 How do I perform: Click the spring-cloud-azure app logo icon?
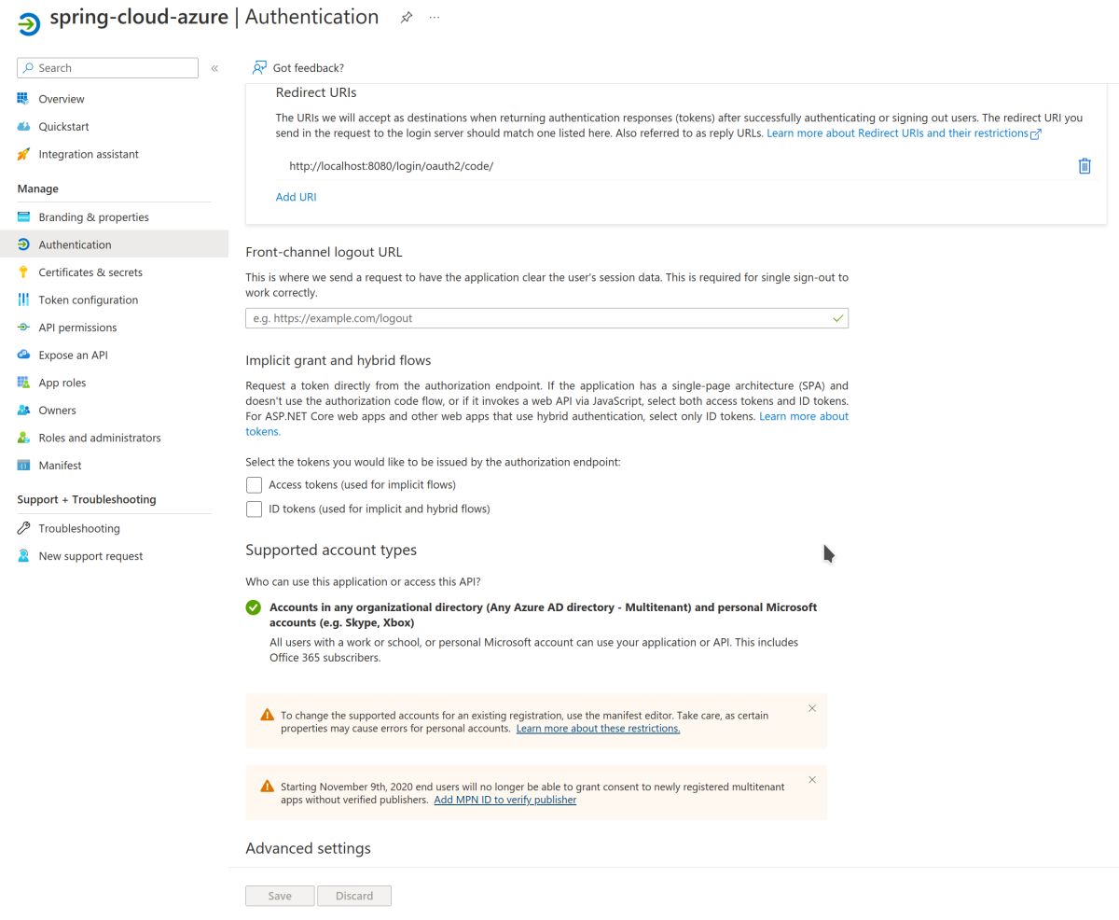coord(29,24)
